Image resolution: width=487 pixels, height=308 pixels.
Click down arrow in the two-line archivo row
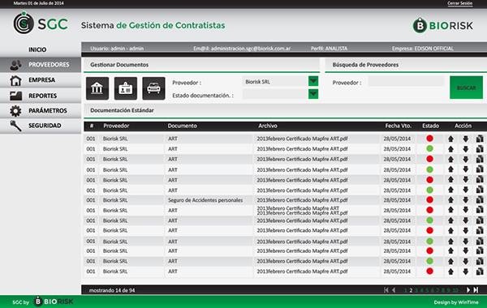[465, 210]
